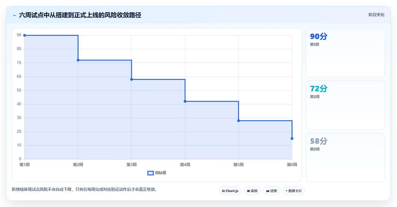Click the 第5周 x-axis label

pos(239,165)
